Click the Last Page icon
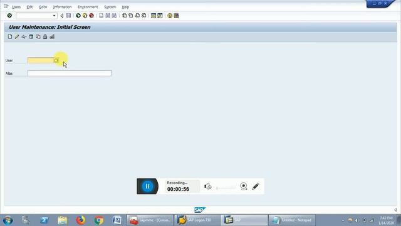Screen dimensions: 401x226 coord(143,16)
